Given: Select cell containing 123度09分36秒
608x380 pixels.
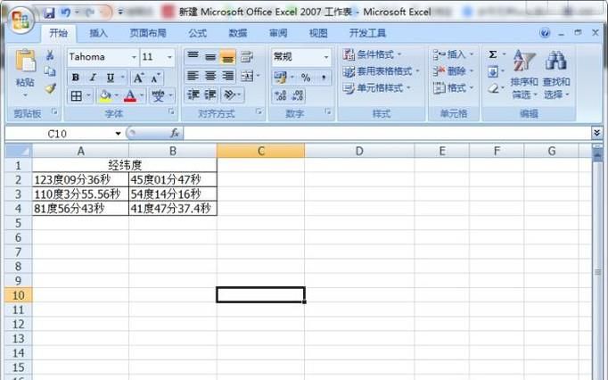Looking at the screenshot, I should [80, 179].
